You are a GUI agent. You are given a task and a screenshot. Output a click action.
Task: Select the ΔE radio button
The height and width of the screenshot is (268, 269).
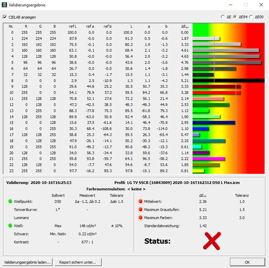point(223,17)
